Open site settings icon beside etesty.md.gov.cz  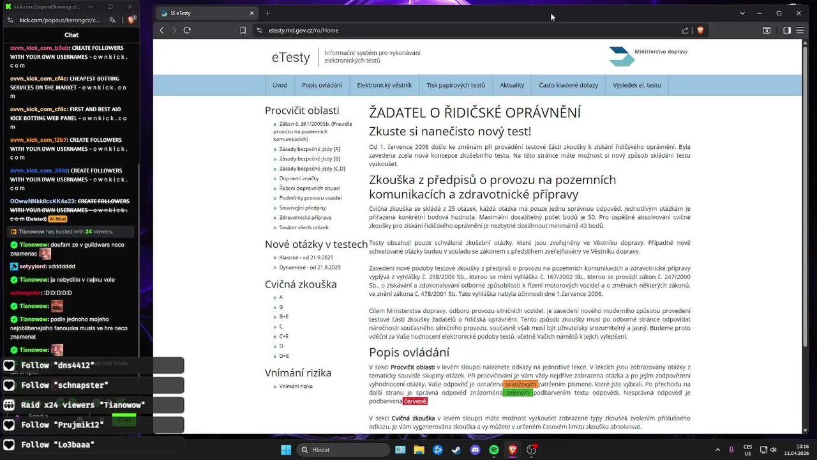tap(259, 30)
